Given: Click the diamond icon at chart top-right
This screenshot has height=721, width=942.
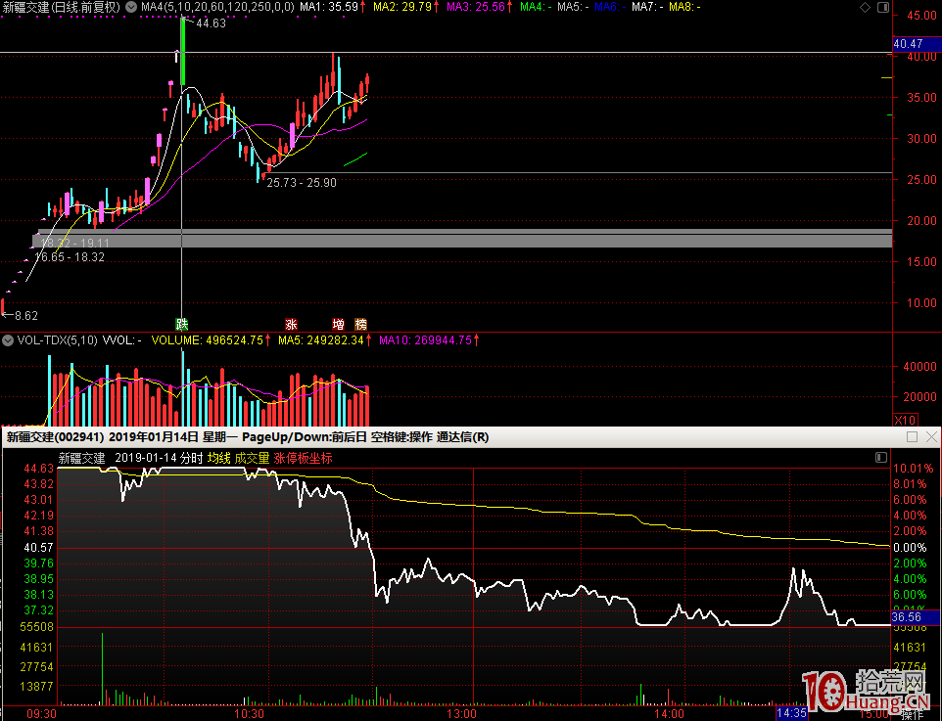Looking at the screenshot, I should [864, 7].
